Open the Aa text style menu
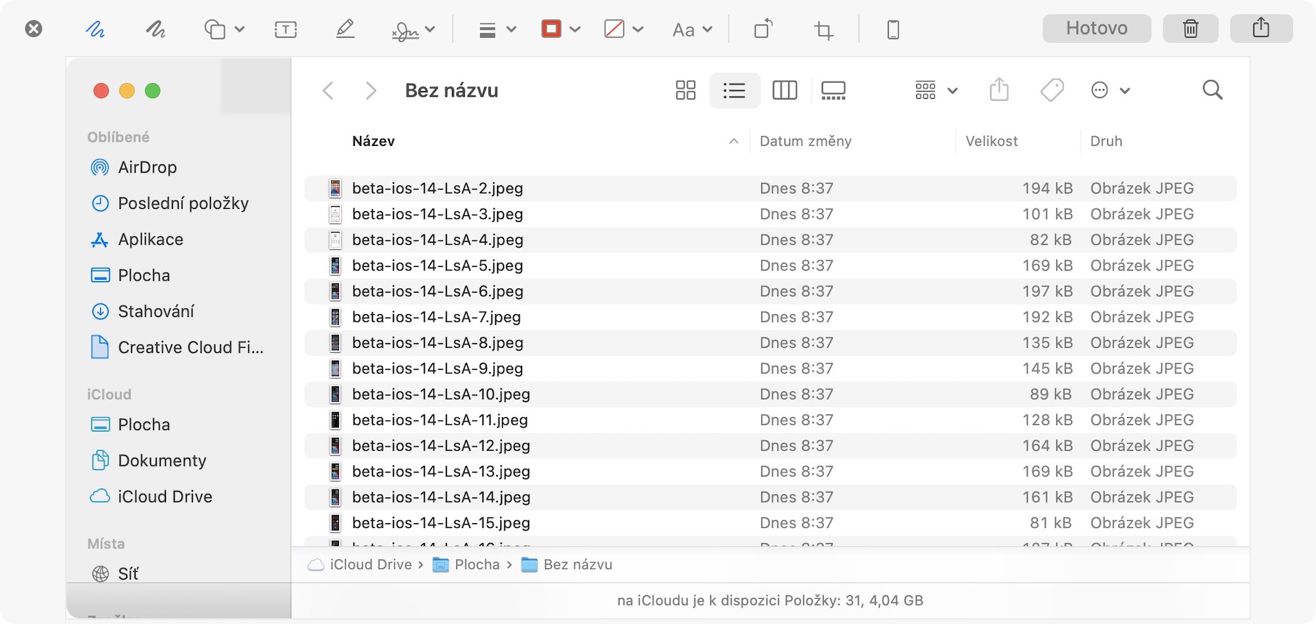Image resolution: width=1316 pixels, height=624 pixels. click(x=692, y=30)
